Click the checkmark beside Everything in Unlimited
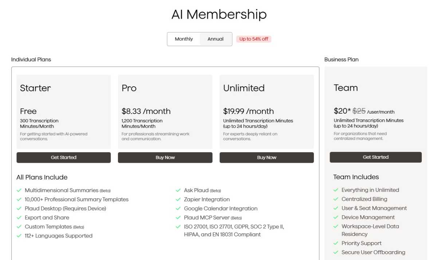437x260 pixels. [x=336, y=190]
